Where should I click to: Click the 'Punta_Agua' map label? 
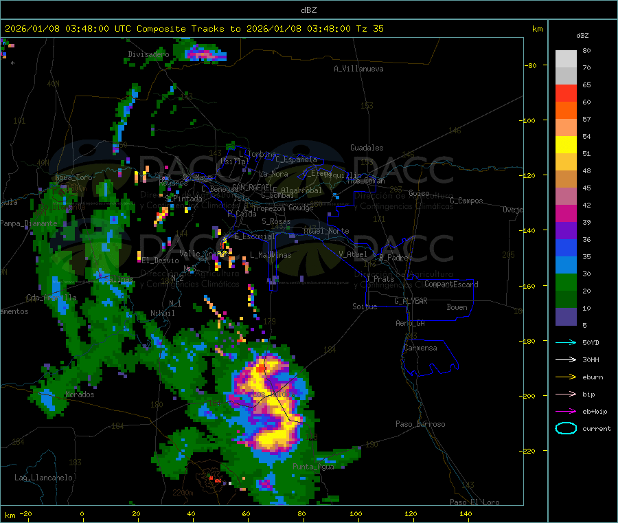pos(313,467)
